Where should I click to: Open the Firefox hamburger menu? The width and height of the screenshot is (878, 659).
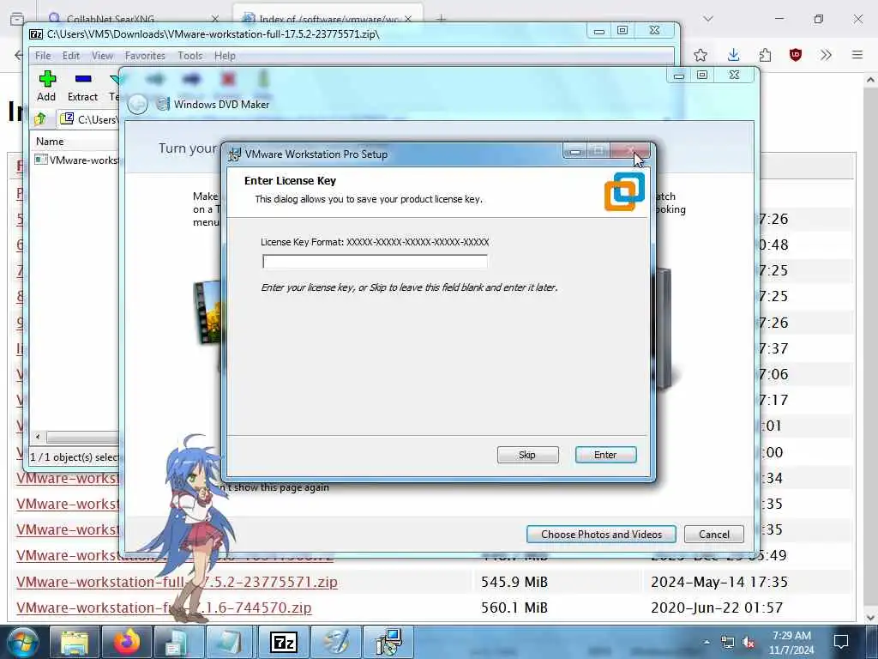857,55
